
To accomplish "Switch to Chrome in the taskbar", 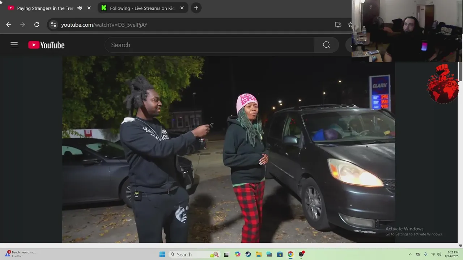I will point(290,254).
